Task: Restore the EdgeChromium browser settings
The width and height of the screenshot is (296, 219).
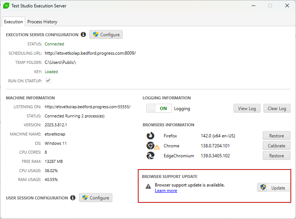Action: pos(276,156)
